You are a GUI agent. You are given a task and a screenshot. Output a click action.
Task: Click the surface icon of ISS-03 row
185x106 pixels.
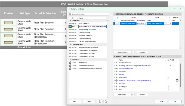[70, 68]
